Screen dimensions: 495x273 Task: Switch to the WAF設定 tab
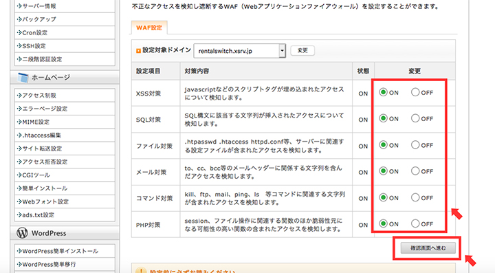pyautogui.click(x=149, y=28)
